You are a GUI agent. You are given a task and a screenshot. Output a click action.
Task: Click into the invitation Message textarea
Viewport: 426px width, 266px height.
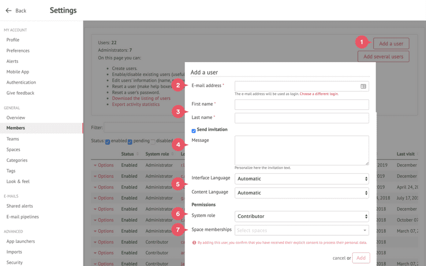302,151
